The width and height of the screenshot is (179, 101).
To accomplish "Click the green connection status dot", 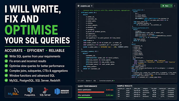I will click(114, 81).
